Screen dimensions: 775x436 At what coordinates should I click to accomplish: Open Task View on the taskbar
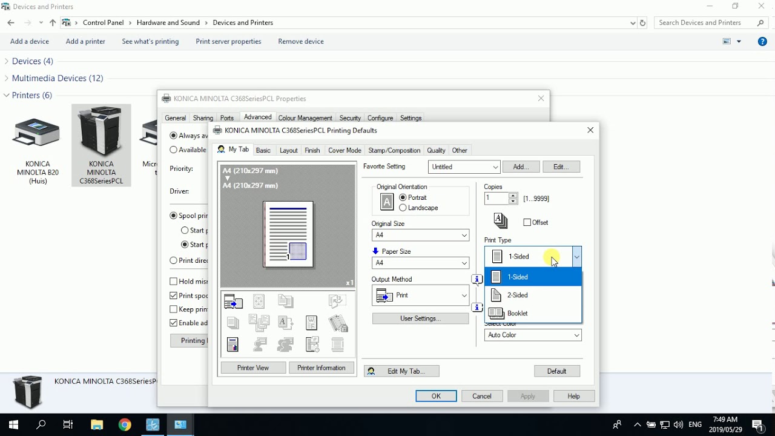[x=68, y=424]
